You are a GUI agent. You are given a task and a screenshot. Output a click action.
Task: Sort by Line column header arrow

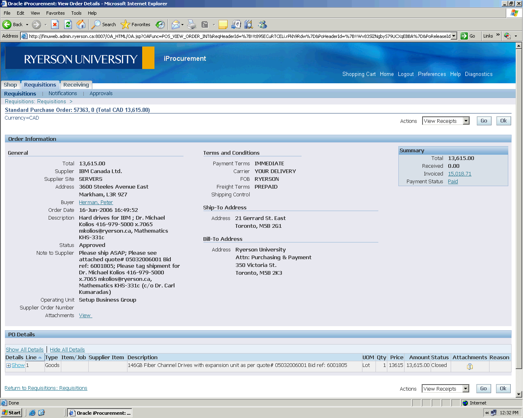pyautogui.click(x=40, y=358)
